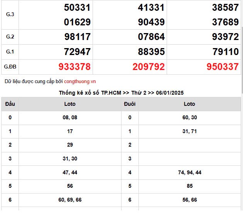Click the loto cell containing 08, 08
Image resolution: width=243 pixels, height=217 pixels.
(70, 118)
